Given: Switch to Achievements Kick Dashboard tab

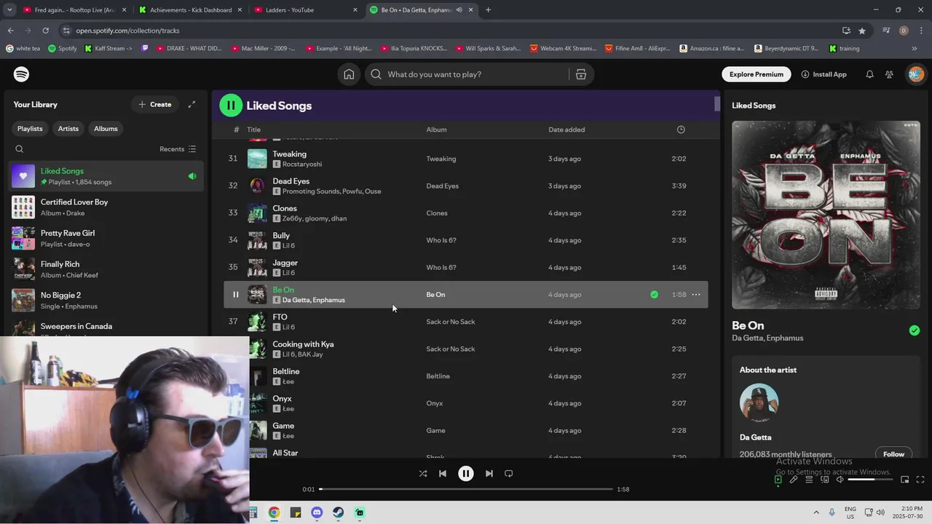Looking at the screenshot, I should point(191,10).
